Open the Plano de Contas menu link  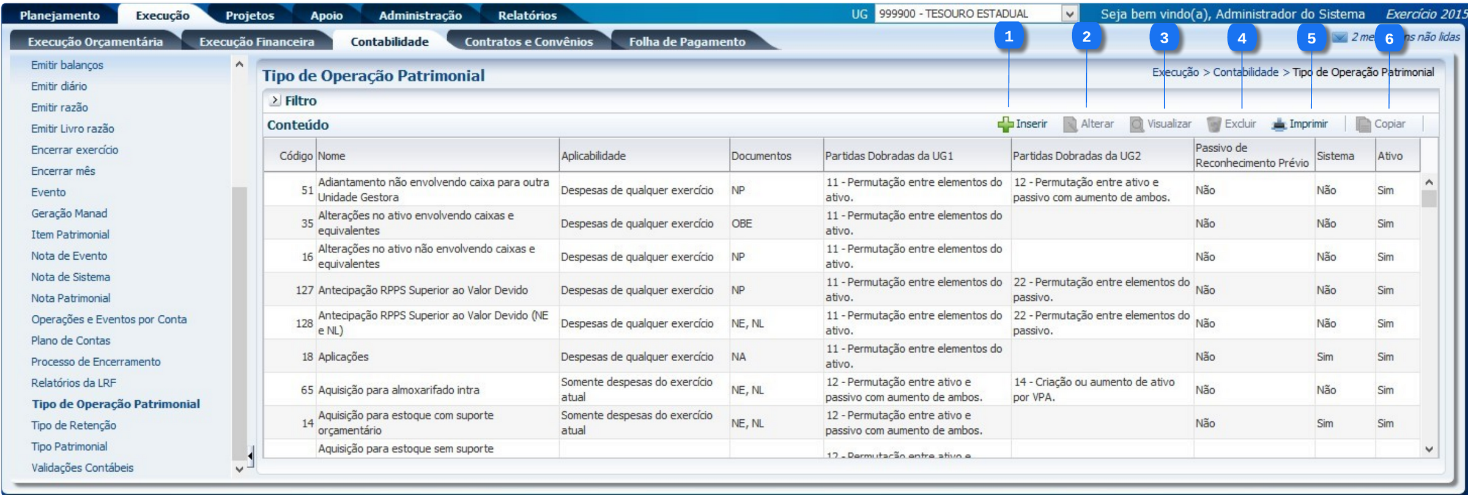click(71, 340)
